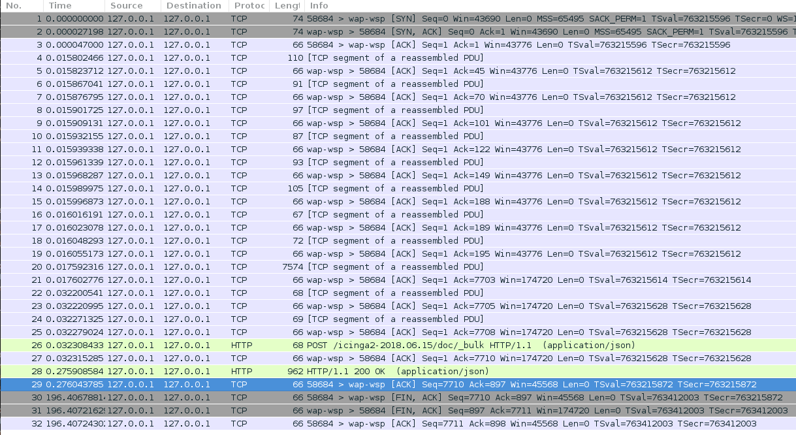The image size is (796, 435).
Task: Select packet 8 with length 97
Action: (398, 110)
